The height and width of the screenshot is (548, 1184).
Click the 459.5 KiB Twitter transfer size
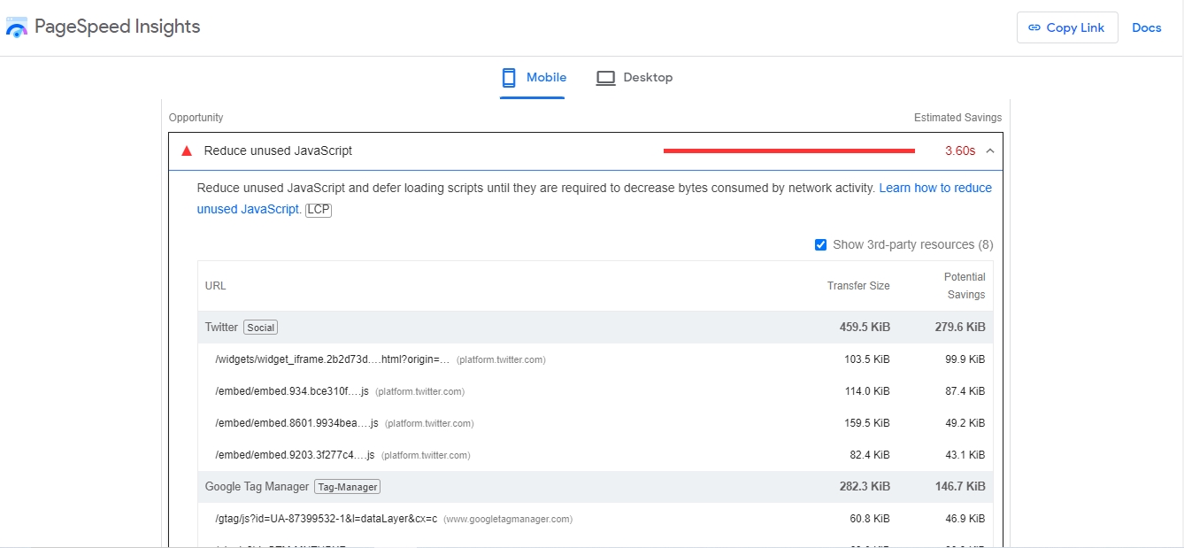865,328
